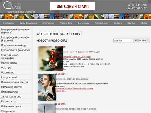Open 'Сайты выпускников' sidebar link
The height and width of the screenshot is (113, 151).
(x=11, y=106)
